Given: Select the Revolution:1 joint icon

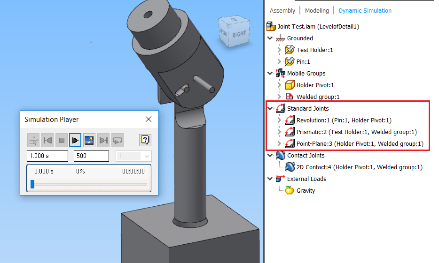Looking at the screenshot, I should tap(290, 120).
